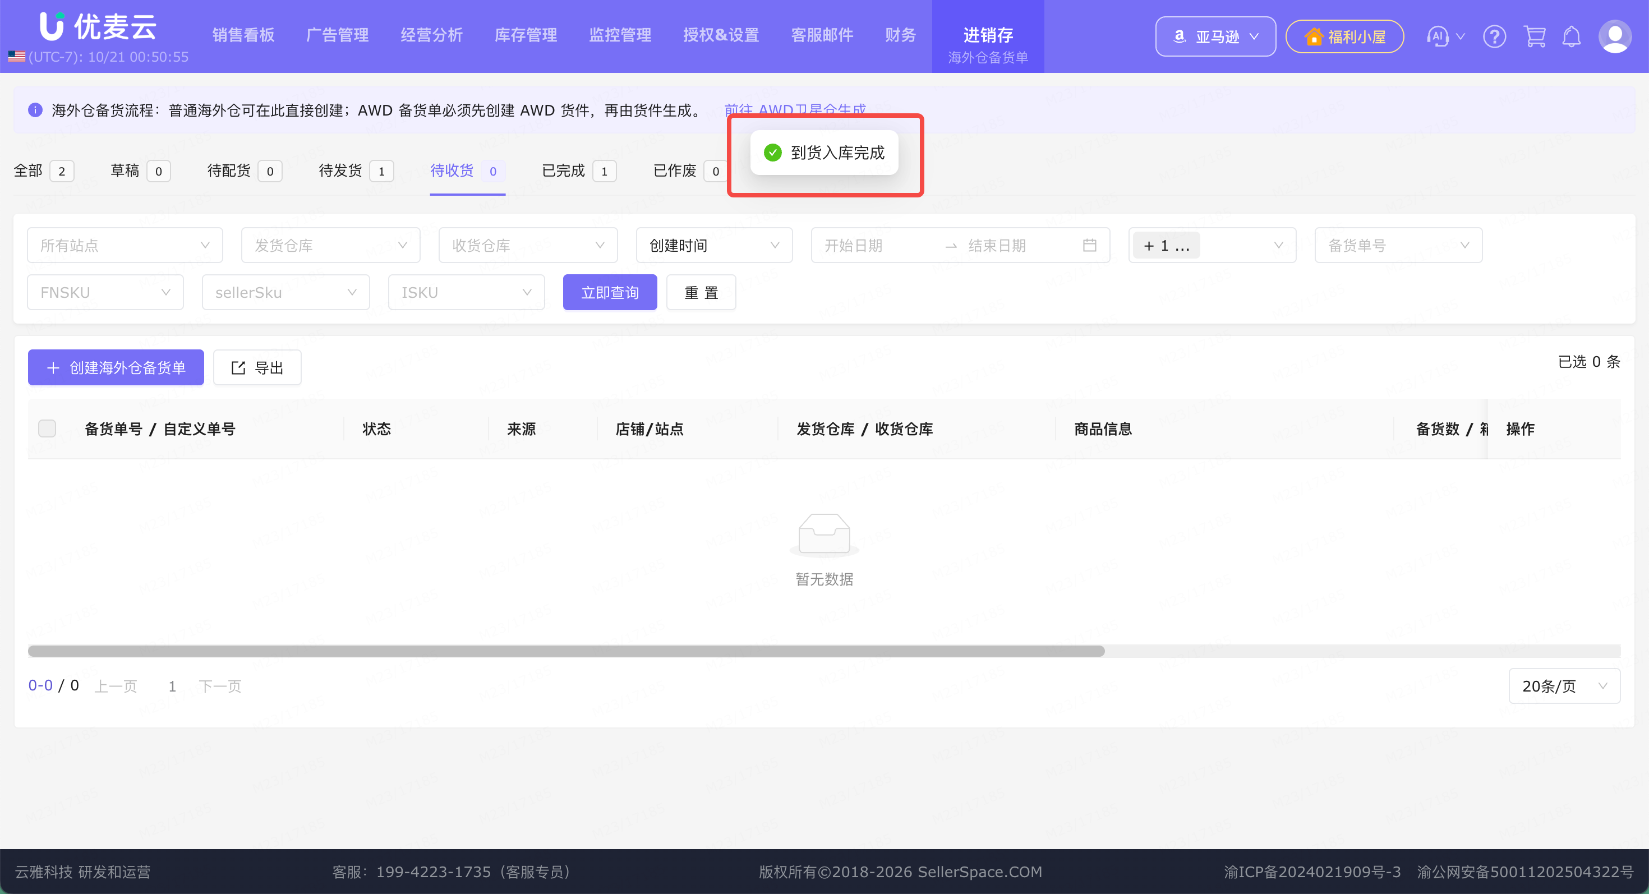Click the 重置 button

701,292
